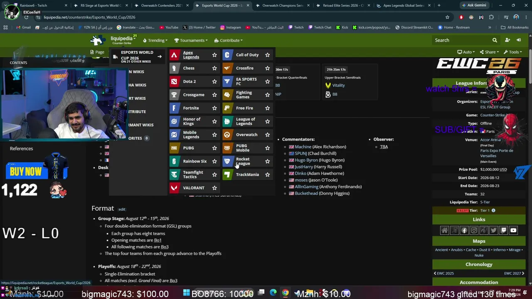Click the Liquipedia log in icon
Viewport: 532px width, 299px height.
coord(519,40)
